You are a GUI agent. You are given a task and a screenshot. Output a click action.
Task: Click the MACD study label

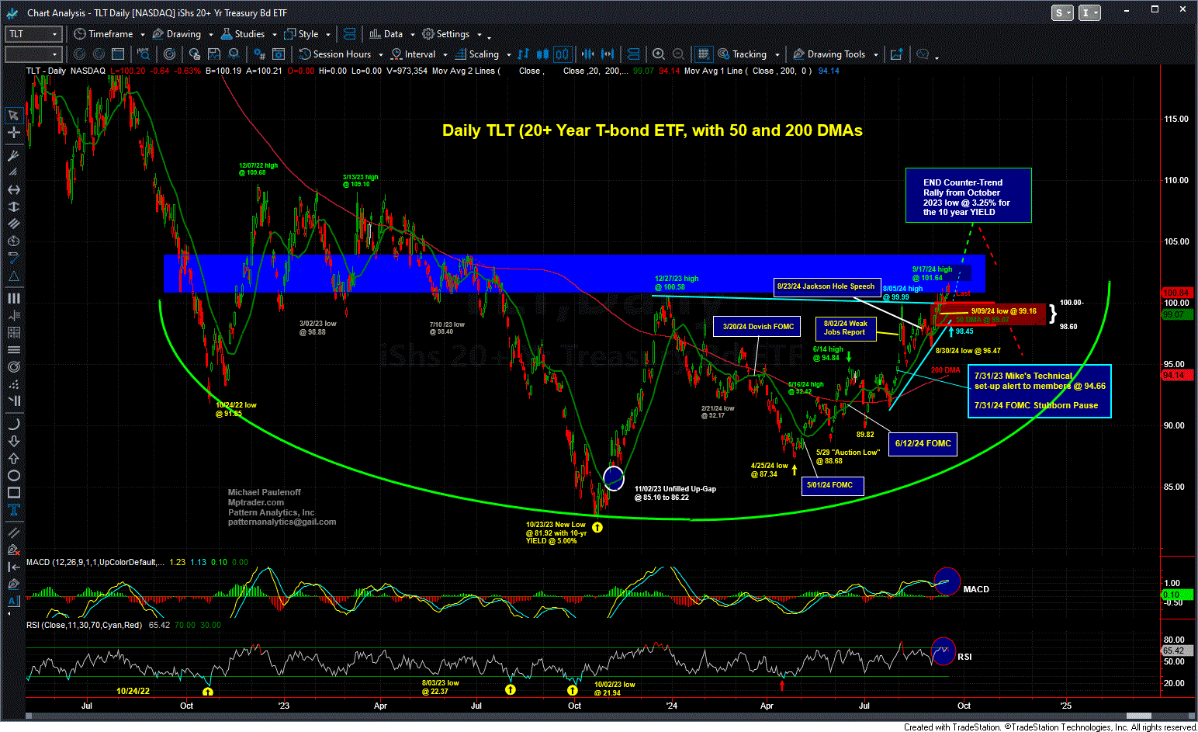coord(95,562)
